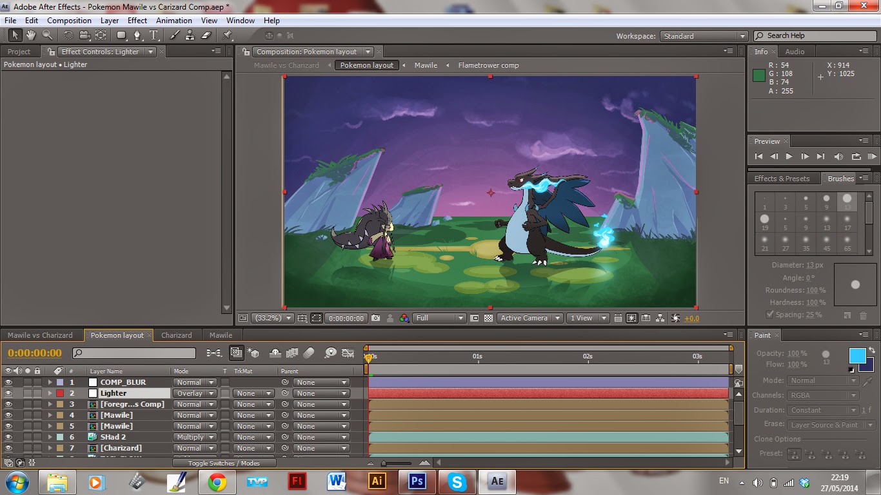This screenshot has width=881, height=495.
Task: Open the Workspace Standard dropdown
Action: [704, 36]
